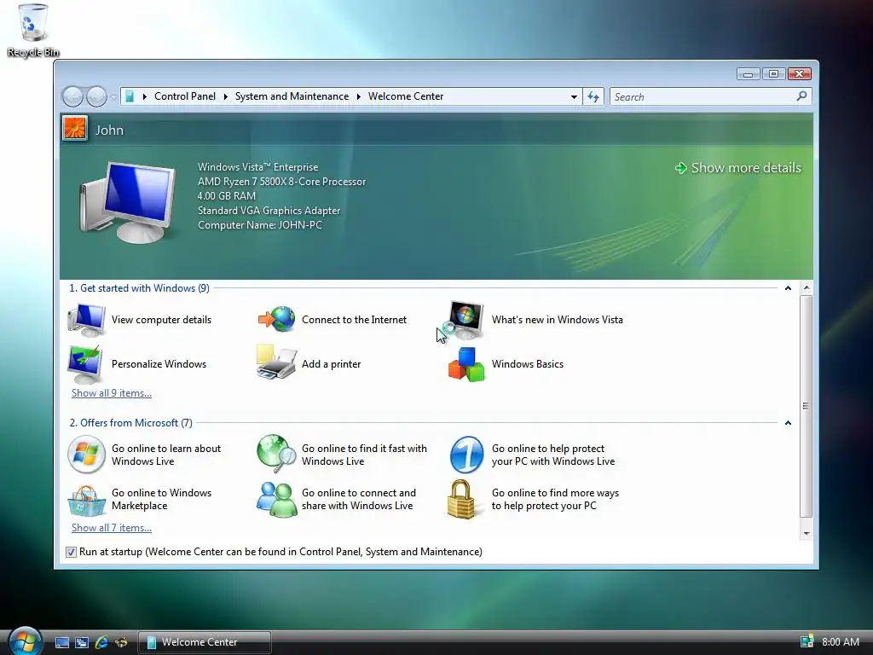Click the scrollbar down arrow
This screenshot has width=873, height=655.
tap(807, 534)
